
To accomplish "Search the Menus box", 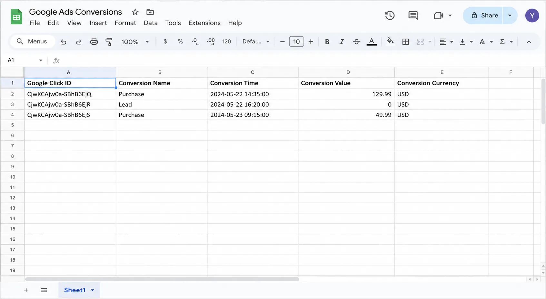I will coord(32,42).
